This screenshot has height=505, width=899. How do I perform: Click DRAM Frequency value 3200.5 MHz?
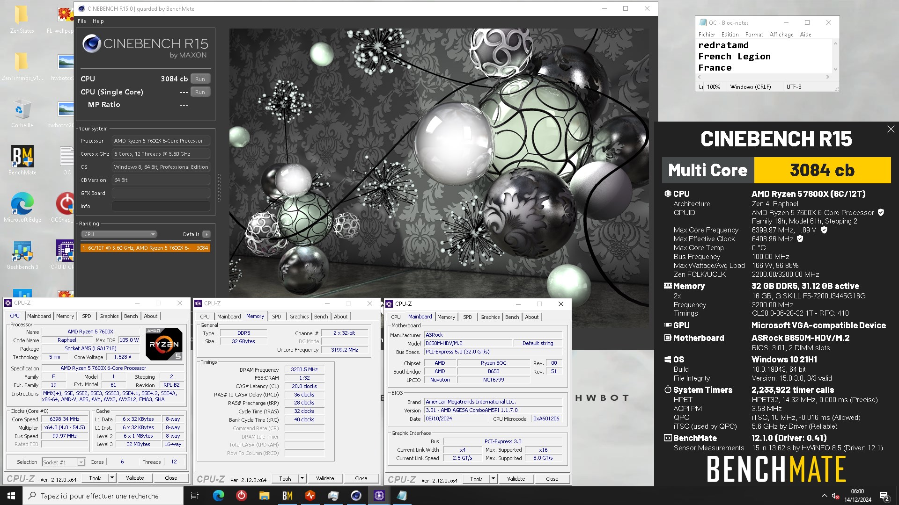(x=304, y=369)
